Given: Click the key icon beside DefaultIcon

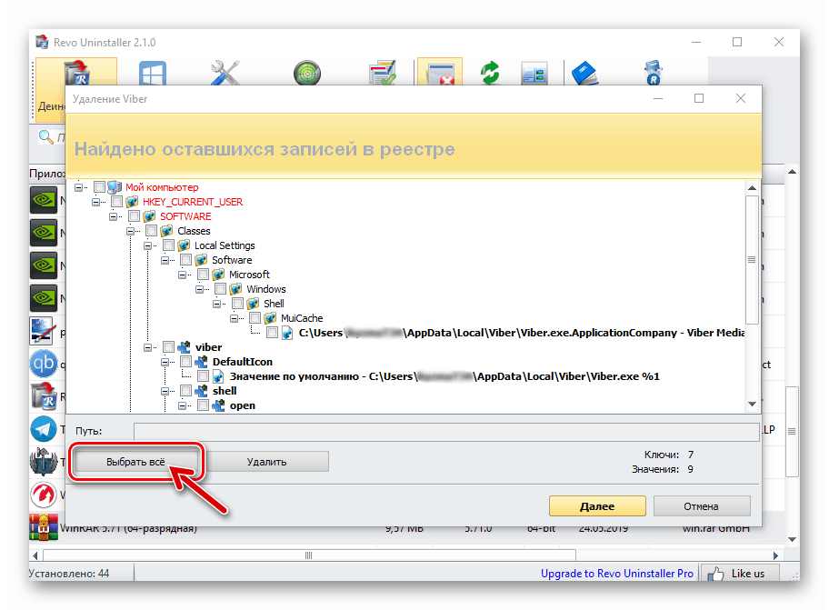Looking at the screenshot, I should pos(201,362).
